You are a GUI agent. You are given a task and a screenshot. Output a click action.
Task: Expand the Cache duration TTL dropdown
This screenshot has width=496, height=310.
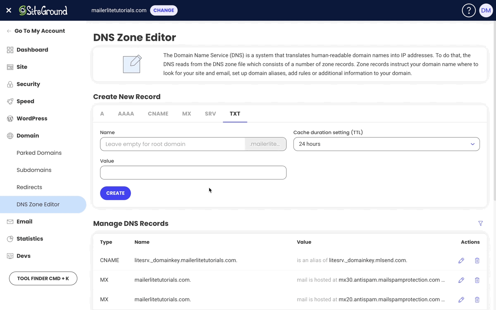(386, 144)
